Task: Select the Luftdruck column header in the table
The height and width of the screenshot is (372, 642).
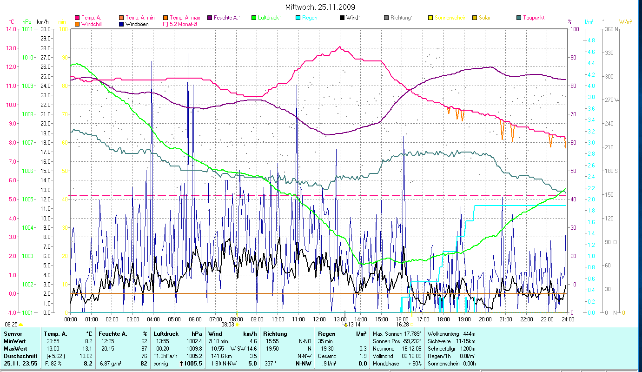Action: point(165,333)
